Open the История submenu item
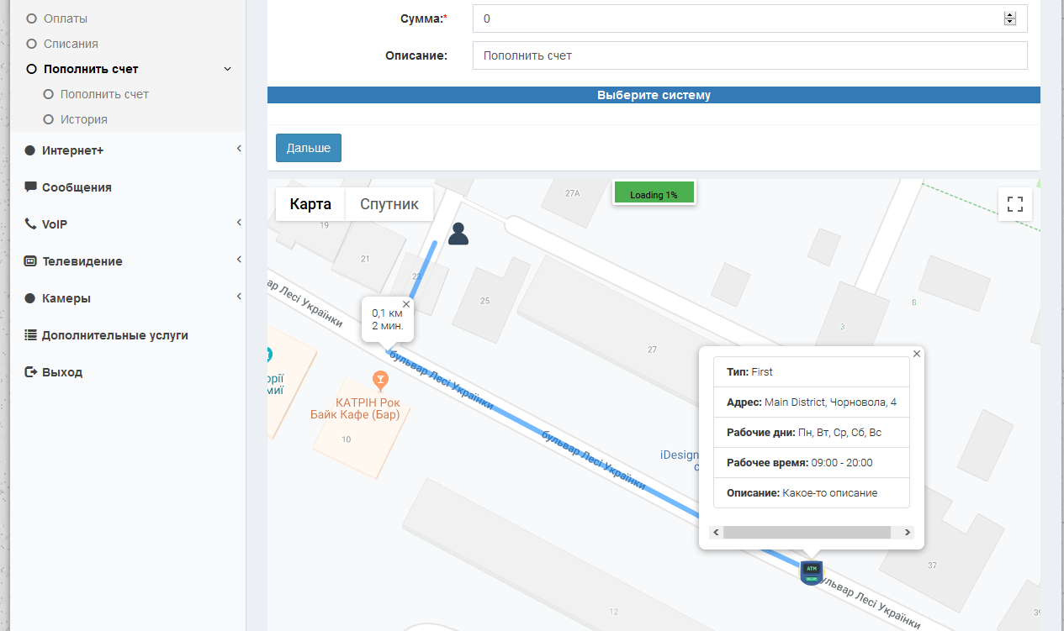The width and height of the screenshot is (1064, 631). 83,119
